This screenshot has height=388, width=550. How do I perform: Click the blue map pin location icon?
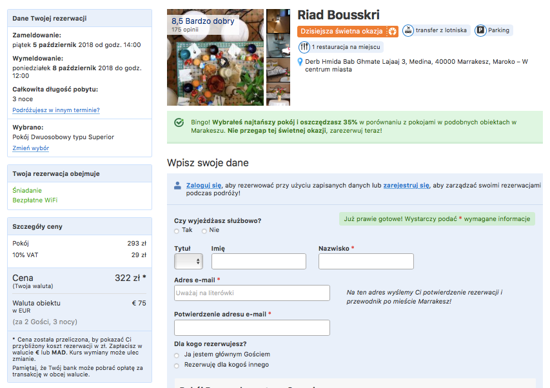pos(300,62)
